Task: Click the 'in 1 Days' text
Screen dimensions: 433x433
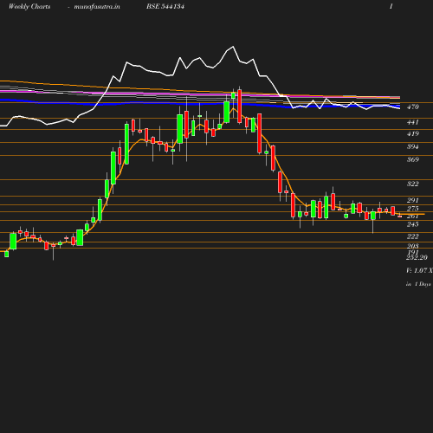Action: 418,284
